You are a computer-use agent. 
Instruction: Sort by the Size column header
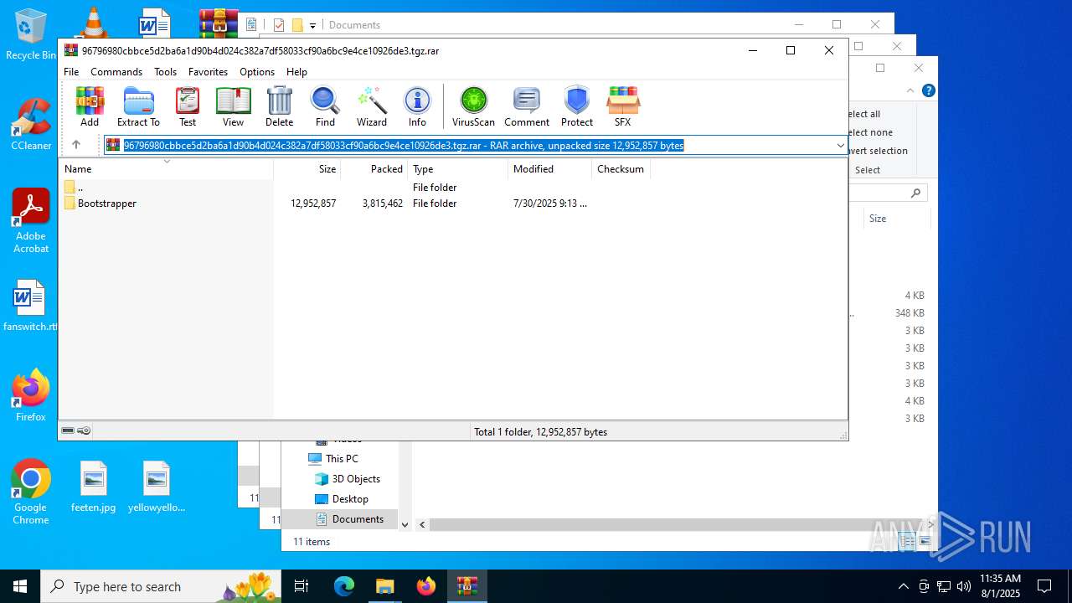tap(307, 169)
